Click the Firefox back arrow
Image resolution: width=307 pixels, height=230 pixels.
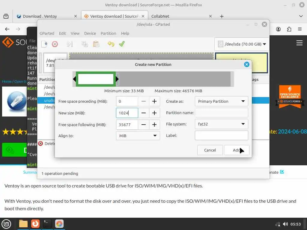coord(7,29)
